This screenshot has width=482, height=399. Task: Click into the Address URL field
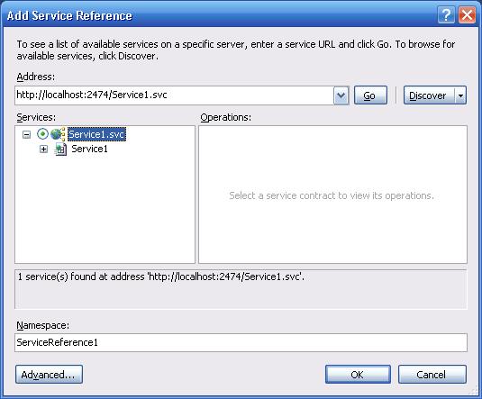(x=174, y=95)
